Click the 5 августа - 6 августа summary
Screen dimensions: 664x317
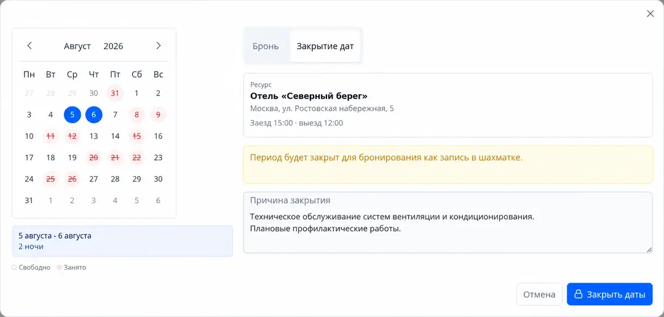[x=55, y=236]
